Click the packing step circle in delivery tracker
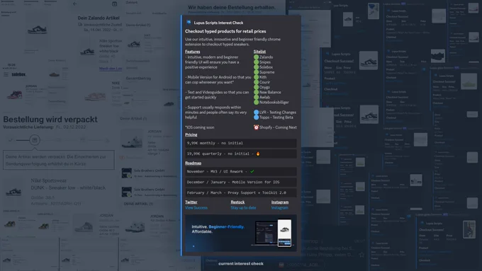Viewport: 482px width, 271px height. (35, 140)
